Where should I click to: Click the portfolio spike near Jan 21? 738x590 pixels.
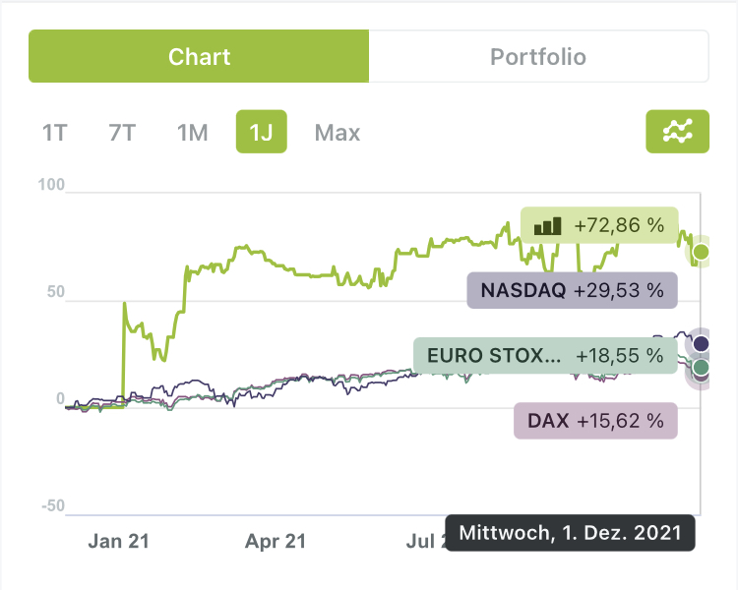pyautogui.click(x=125, y=304)
